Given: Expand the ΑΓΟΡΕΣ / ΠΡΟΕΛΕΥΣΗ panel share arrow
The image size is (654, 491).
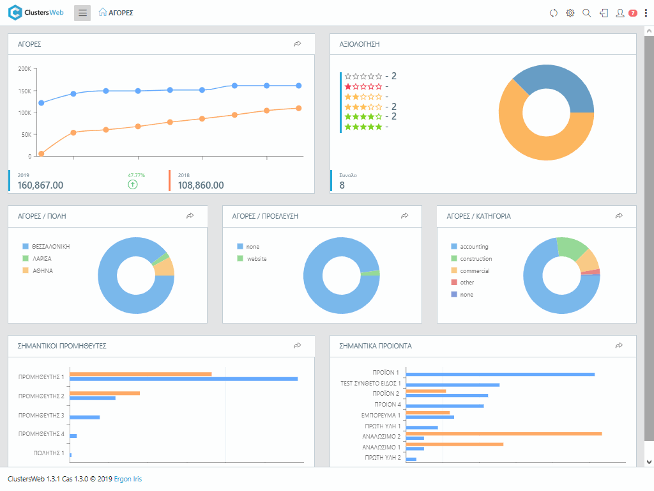Looking at the screenshot, I should tap(404, 216).
